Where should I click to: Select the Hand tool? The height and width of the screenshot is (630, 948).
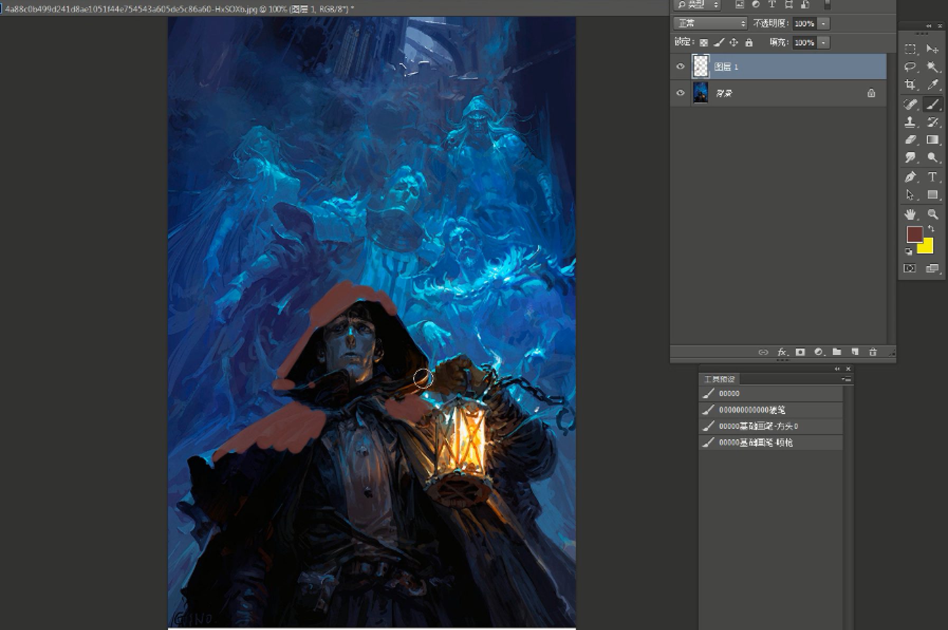coord(910,214)
